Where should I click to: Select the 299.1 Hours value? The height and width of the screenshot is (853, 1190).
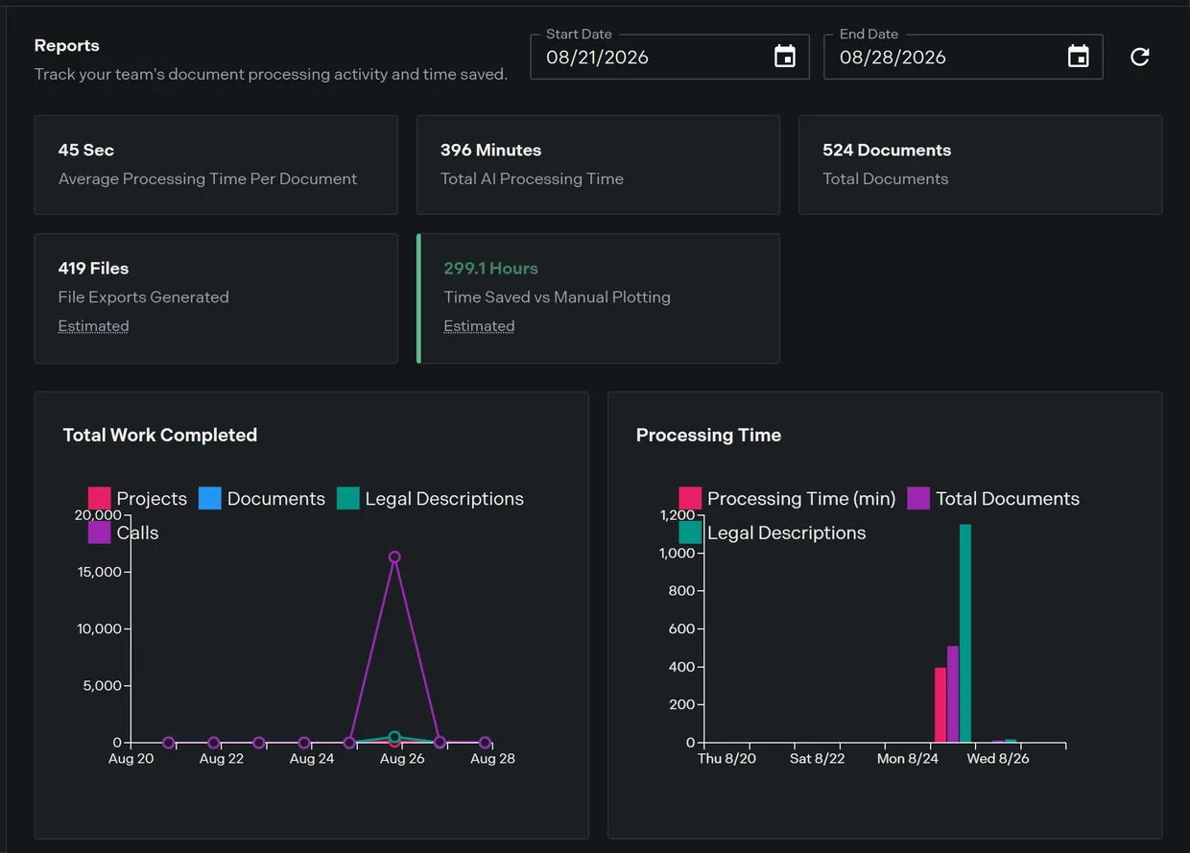tap(490, 268)
